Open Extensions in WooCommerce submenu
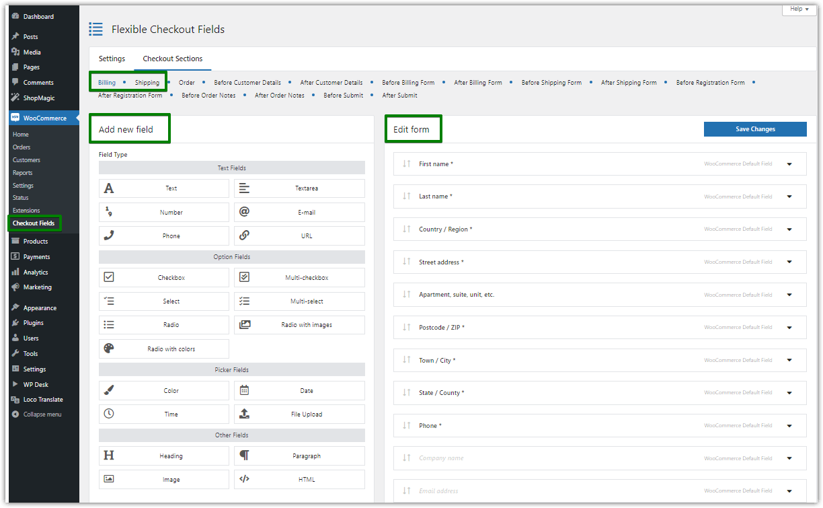Image resolution: width=823 pixels, height=508 pixels. [26, 211]
